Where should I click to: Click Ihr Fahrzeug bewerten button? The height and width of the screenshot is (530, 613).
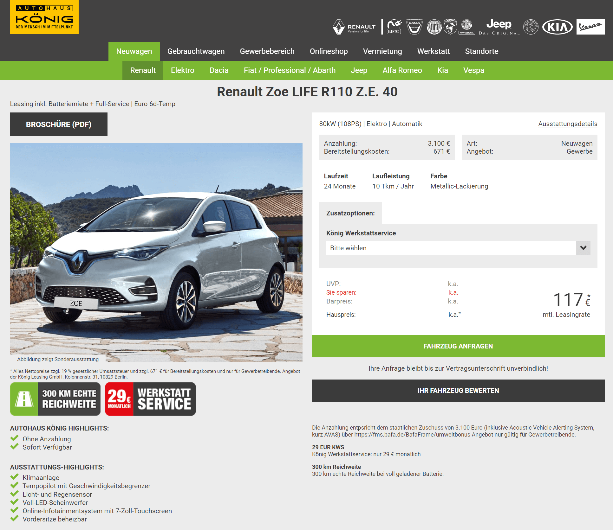click(458, 391)
